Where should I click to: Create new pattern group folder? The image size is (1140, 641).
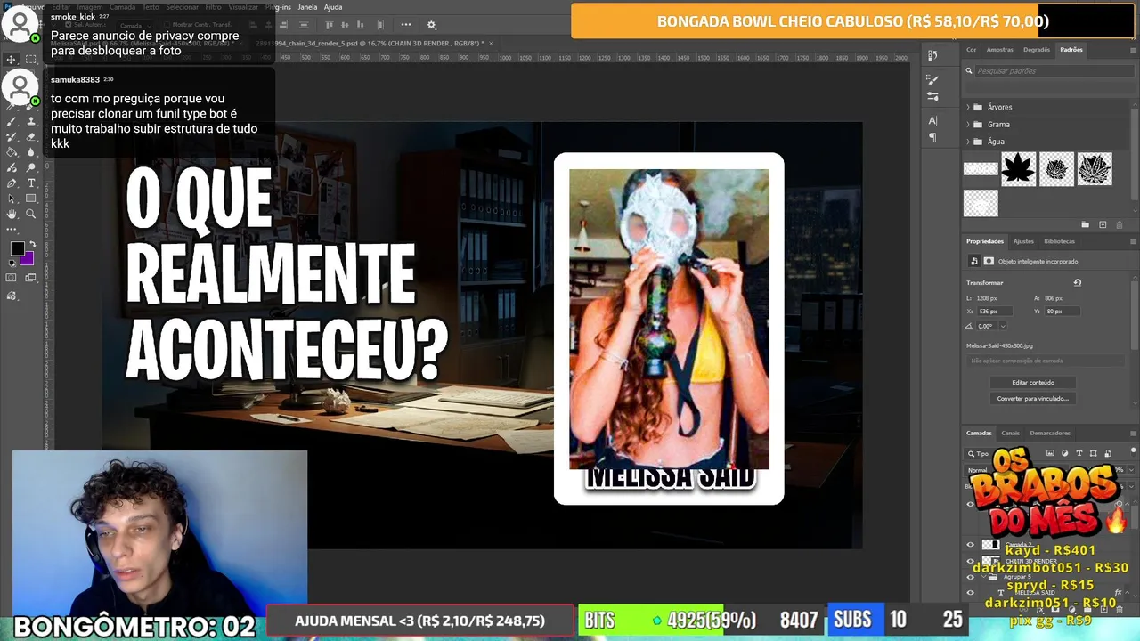[1086, 224]
